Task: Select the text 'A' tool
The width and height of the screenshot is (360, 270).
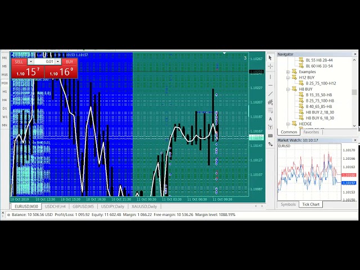Action: tap(270, 119)
